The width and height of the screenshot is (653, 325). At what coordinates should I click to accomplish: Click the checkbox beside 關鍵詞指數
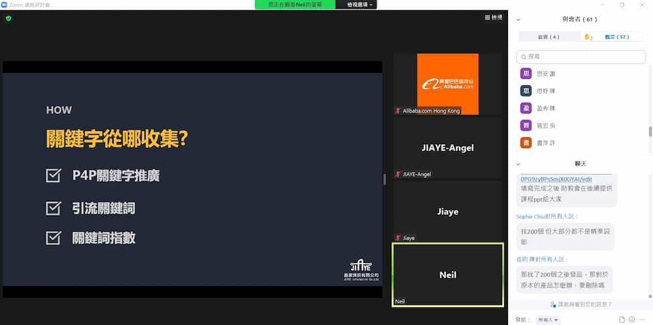[54, 238]
